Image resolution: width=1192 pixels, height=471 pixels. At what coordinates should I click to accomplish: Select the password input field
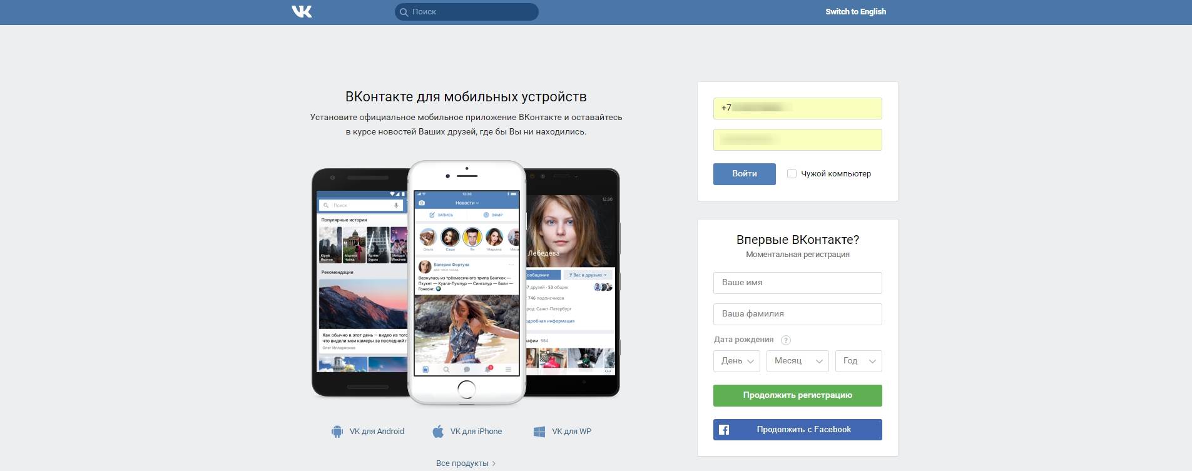797,139
